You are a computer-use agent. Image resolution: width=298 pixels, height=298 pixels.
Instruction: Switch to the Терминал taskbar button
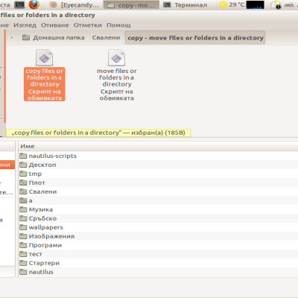(186, 4)
